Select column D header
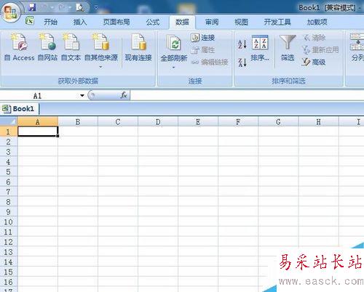Screen dimensions: 364x292 click(x=158, y=121)
